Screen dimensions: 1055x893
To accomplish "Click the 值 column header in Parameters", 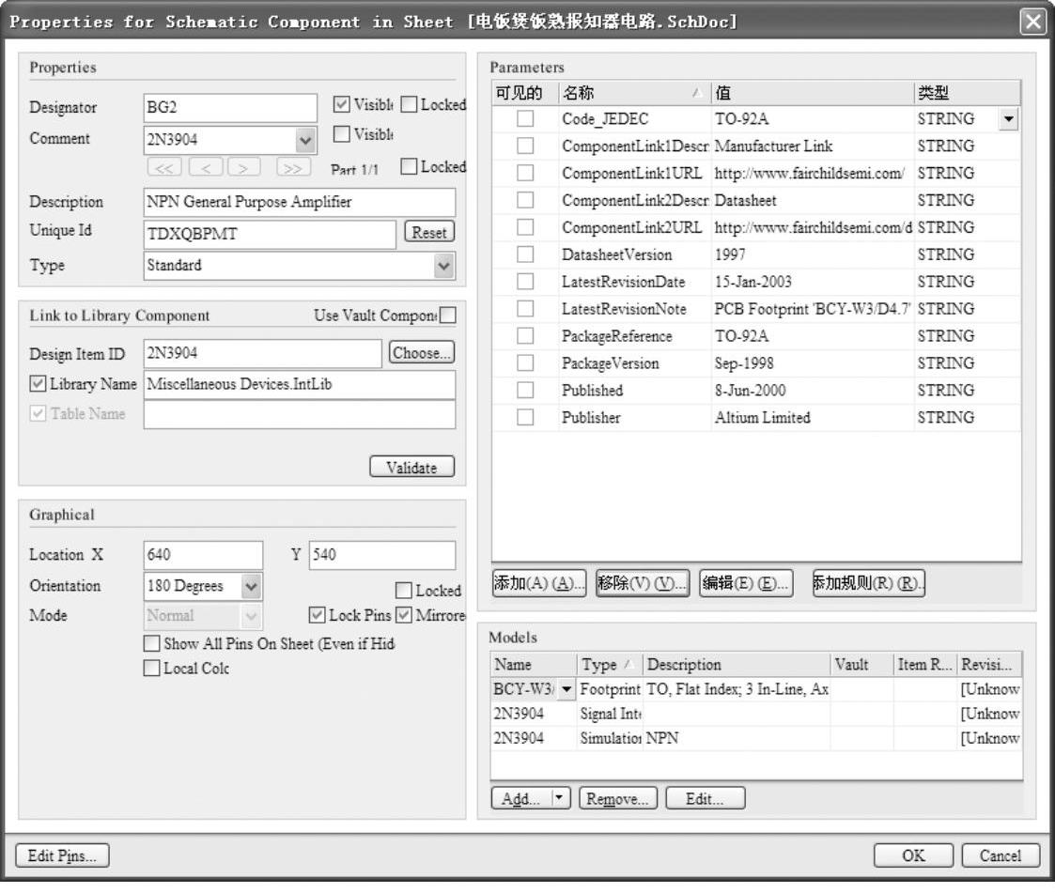I will click(812, 93).
